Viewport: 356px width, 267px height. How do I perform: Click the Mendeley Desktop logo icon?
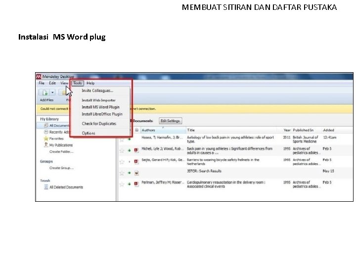click(39, 77)
